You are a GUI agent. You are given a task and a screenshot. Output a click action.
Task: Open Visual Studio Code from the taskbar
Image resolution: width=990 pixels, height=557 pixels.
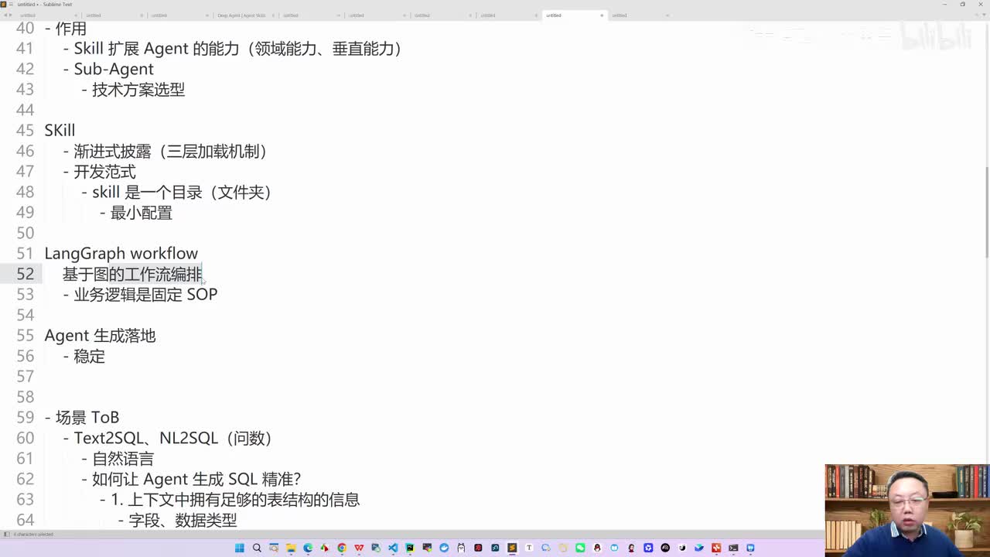[x=393, y=548]
